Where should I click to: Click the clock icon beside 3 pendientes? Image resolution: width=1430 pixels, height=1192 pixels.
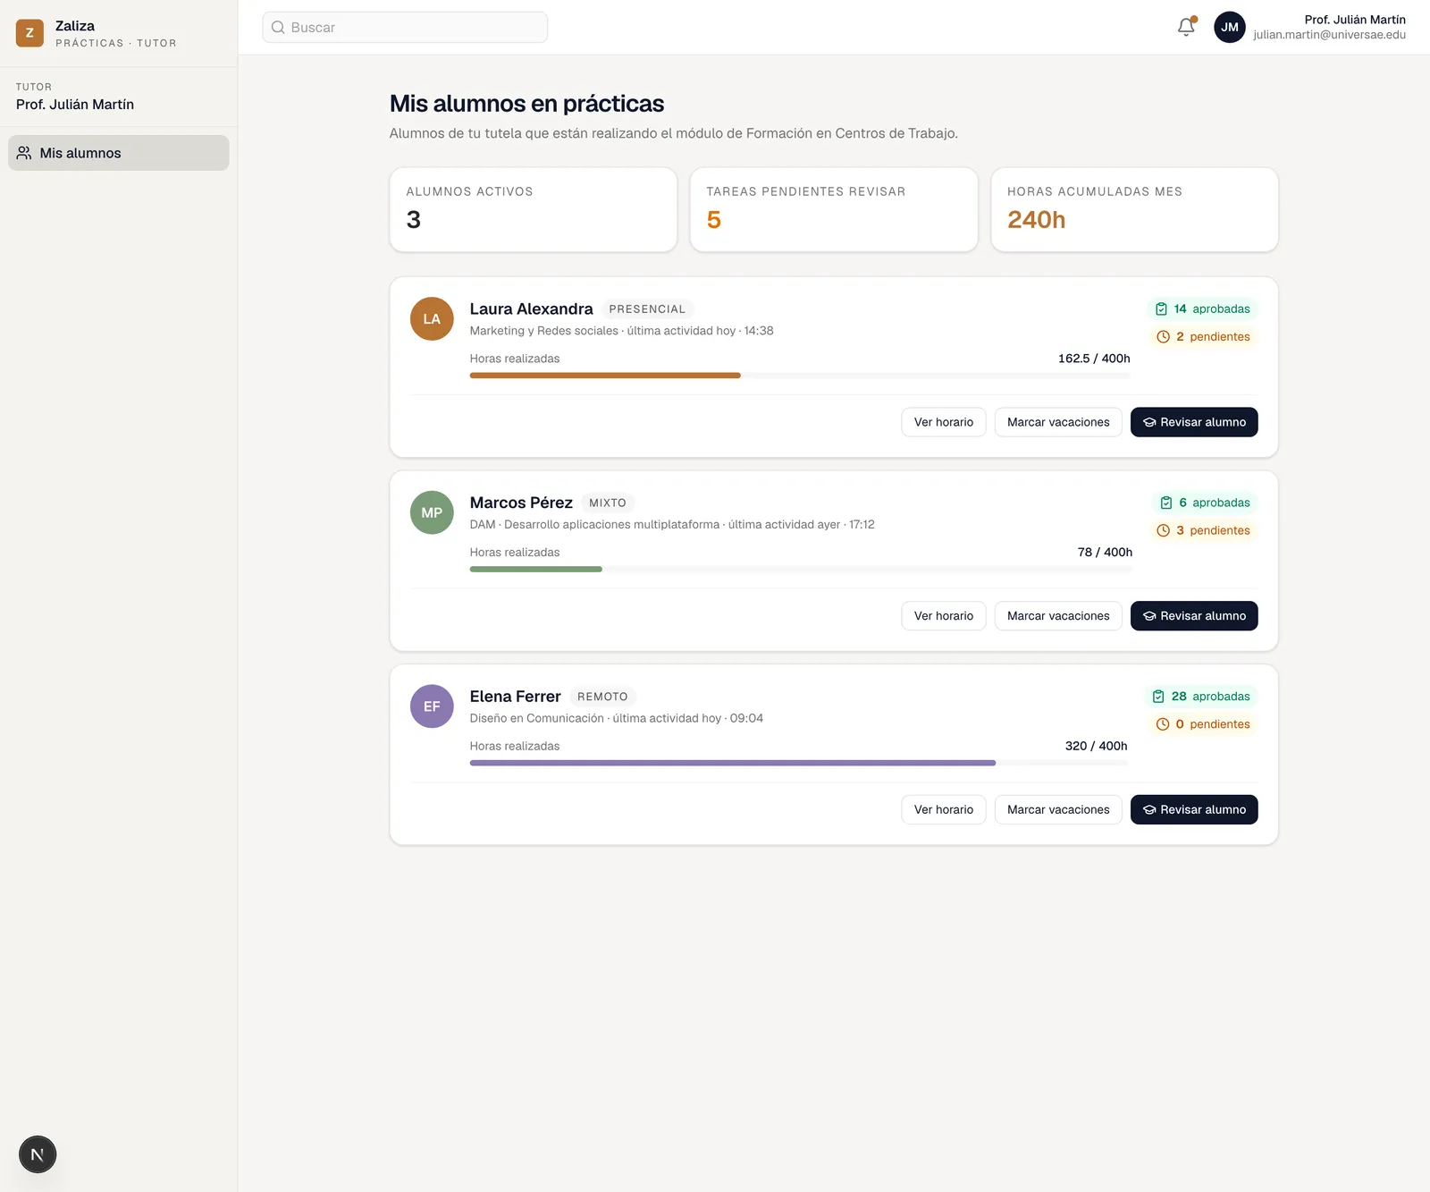tap(1163, 530)
